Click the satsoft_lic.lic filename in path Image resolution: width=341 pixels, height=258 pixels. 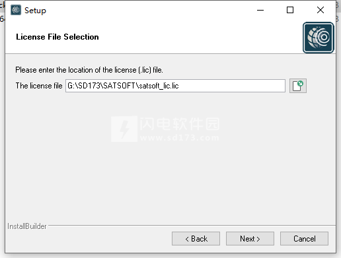(x=159, y=86)
